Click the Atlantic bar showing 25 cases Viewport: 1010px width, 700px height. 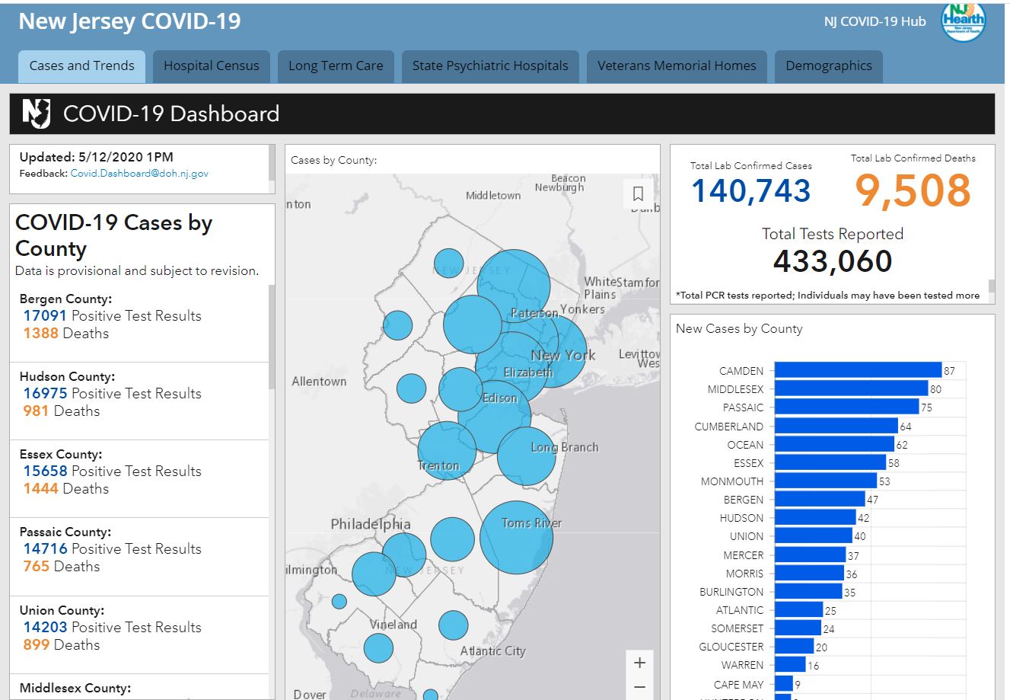click(799, 609)
